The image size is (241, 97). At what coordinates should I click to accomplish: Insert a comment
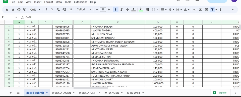[200, 10]
